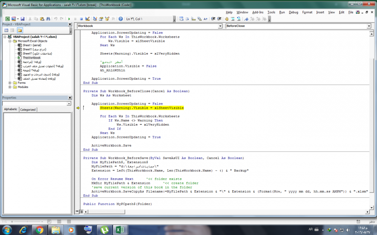Toggle breakpoint with the hand icon
This screenshot has height=235, width=377.
pyautogui.click(x=227, y=19)
